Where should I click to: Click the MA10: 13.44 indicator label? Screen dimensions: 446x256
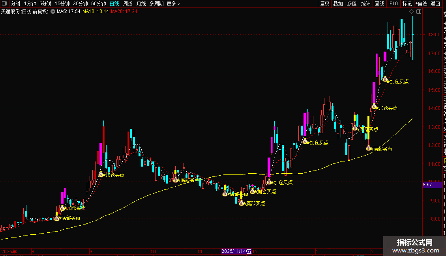96,12
